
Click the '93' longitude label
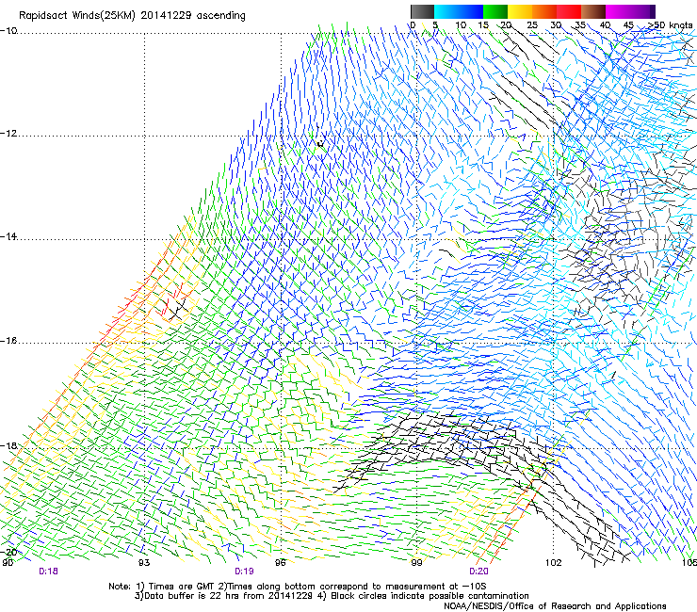point(144,563)
